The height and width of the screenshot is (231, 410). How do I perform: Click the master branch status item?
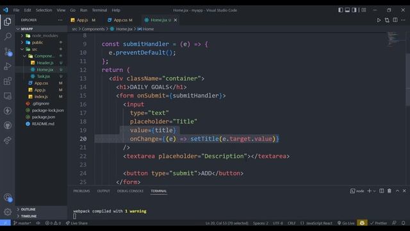point(22,223)
